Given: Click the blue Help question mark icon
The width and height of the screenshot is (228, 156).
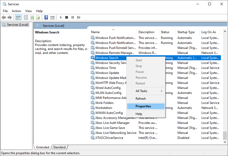Looking at the screenshot, I should [46, 17].
